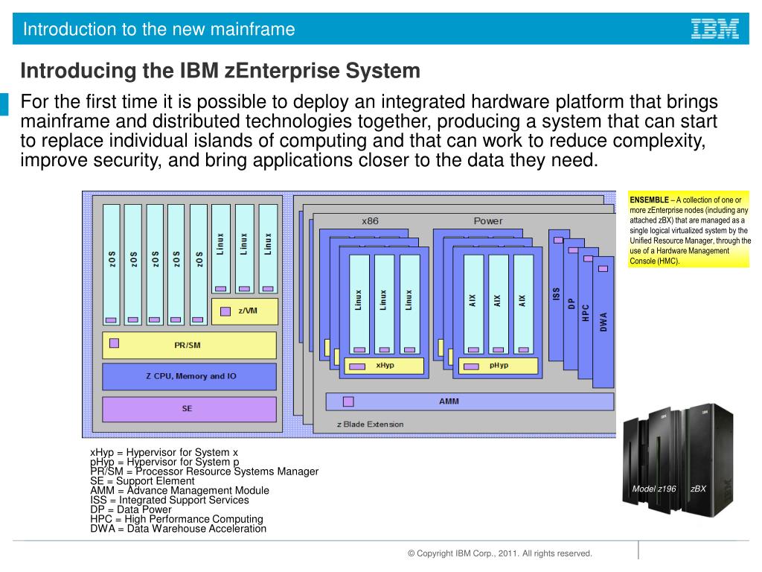Screen dimensions: 762x572
Task: Select the HPC blade column
Action: (586, 314)
